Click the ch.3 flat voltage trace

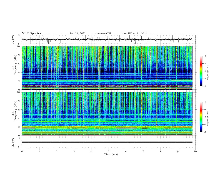107,142
